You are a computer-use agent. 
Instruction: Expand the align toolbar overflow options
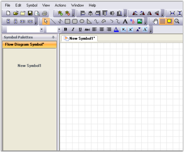coord(125,13)
